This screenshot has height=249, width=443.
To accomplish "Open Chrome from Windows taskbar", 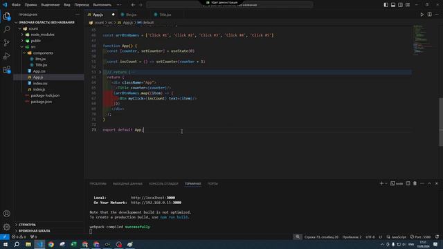I will pos(51,244).
